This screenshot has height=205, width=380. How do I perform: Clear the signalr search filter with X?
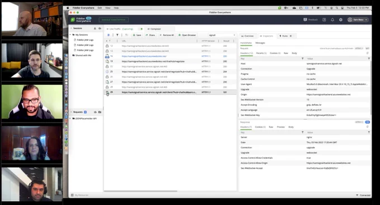click(234, 35)
